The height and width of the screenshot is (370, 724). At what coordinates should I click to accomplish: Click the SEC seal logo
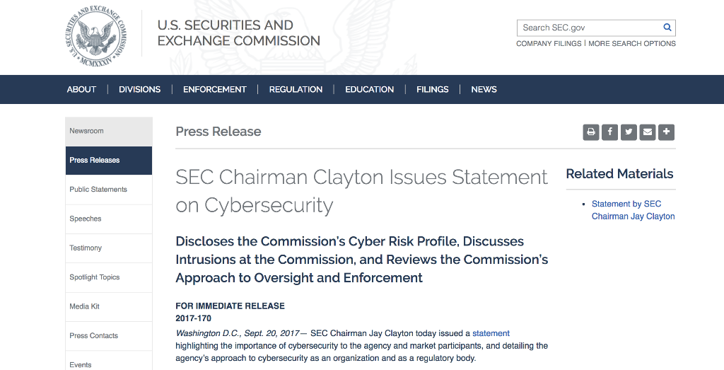coord(96,37)
